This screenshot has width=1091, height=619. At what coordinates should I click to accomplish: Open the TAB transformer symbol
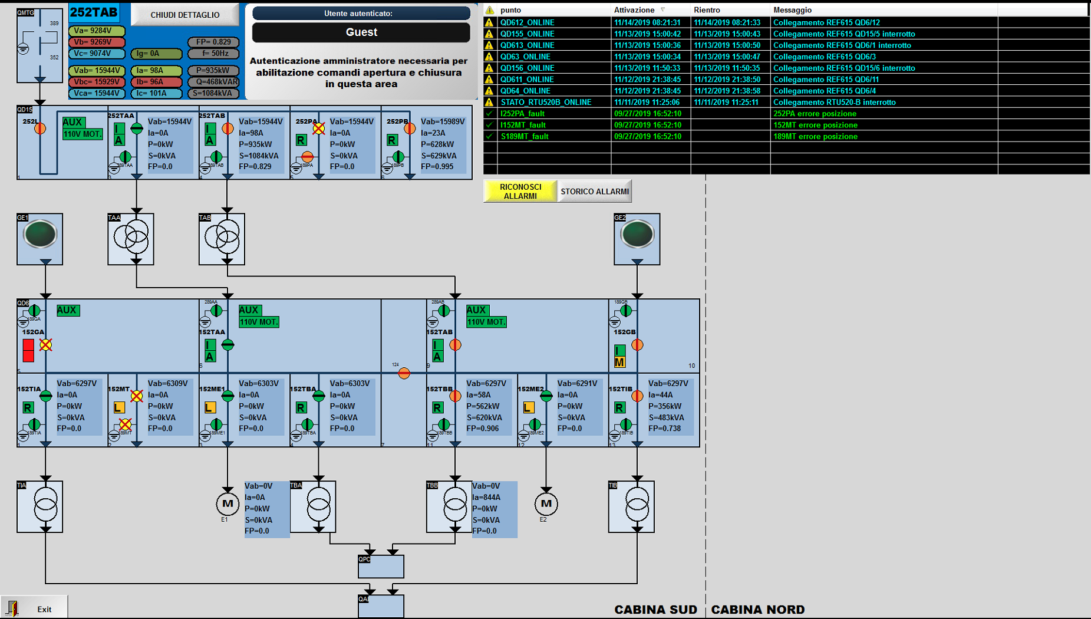[222, 239]
